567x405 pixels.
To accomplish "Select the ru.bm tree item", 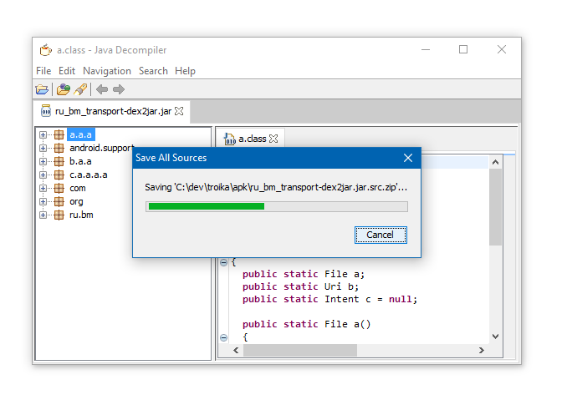I will click(81, 215).
